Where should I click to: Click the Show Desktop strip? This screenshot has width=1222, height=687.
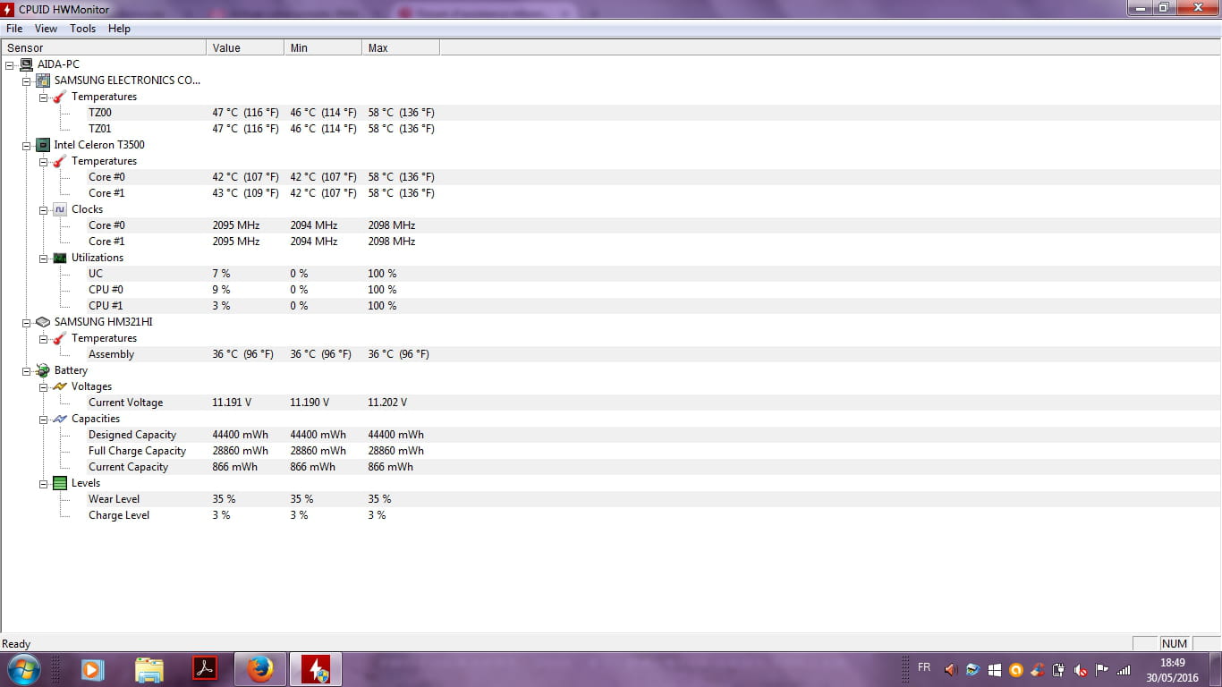click(x=1216, y=669)
